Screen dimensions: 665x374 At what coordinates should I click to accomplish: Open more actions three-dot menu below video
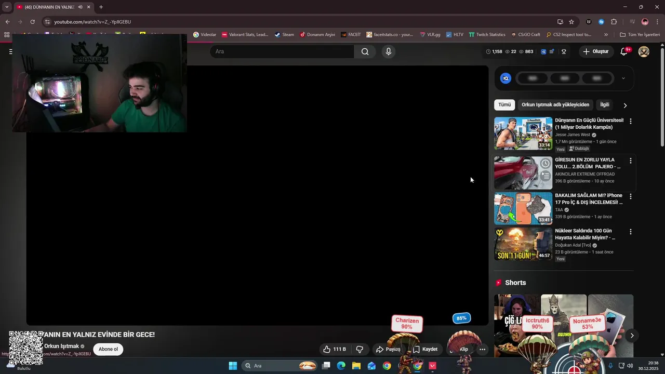tap(482, 349)
